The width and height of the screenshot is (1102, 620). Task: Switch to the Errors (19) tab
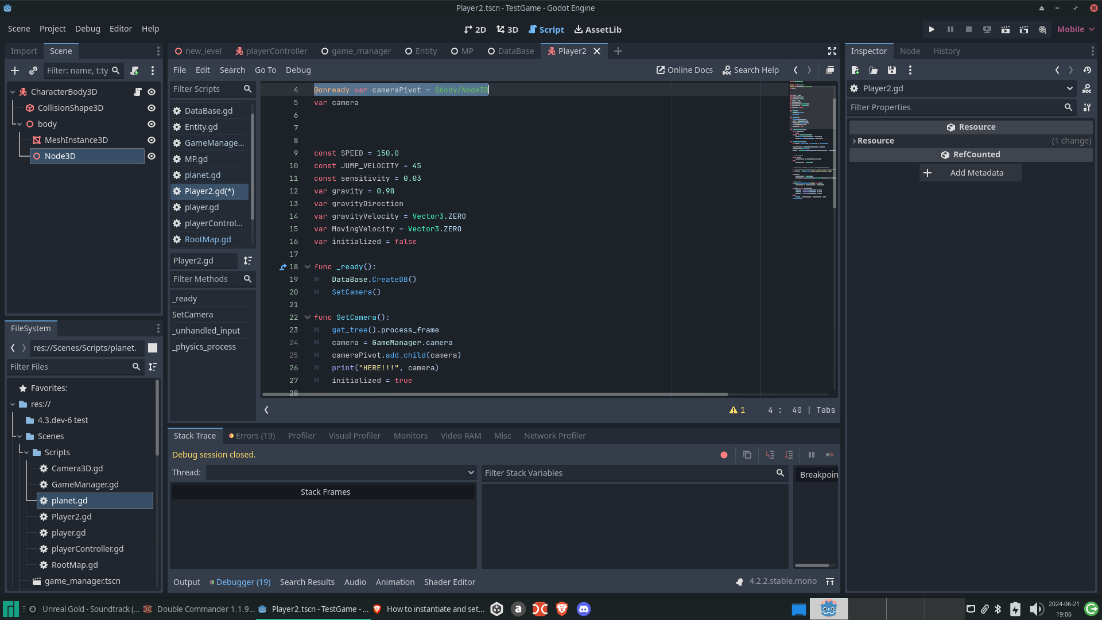[252, 436]
